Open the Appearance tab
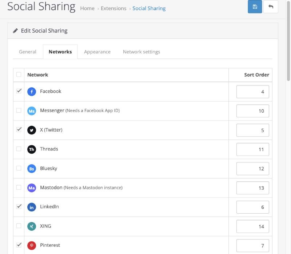 pos(97,52)
